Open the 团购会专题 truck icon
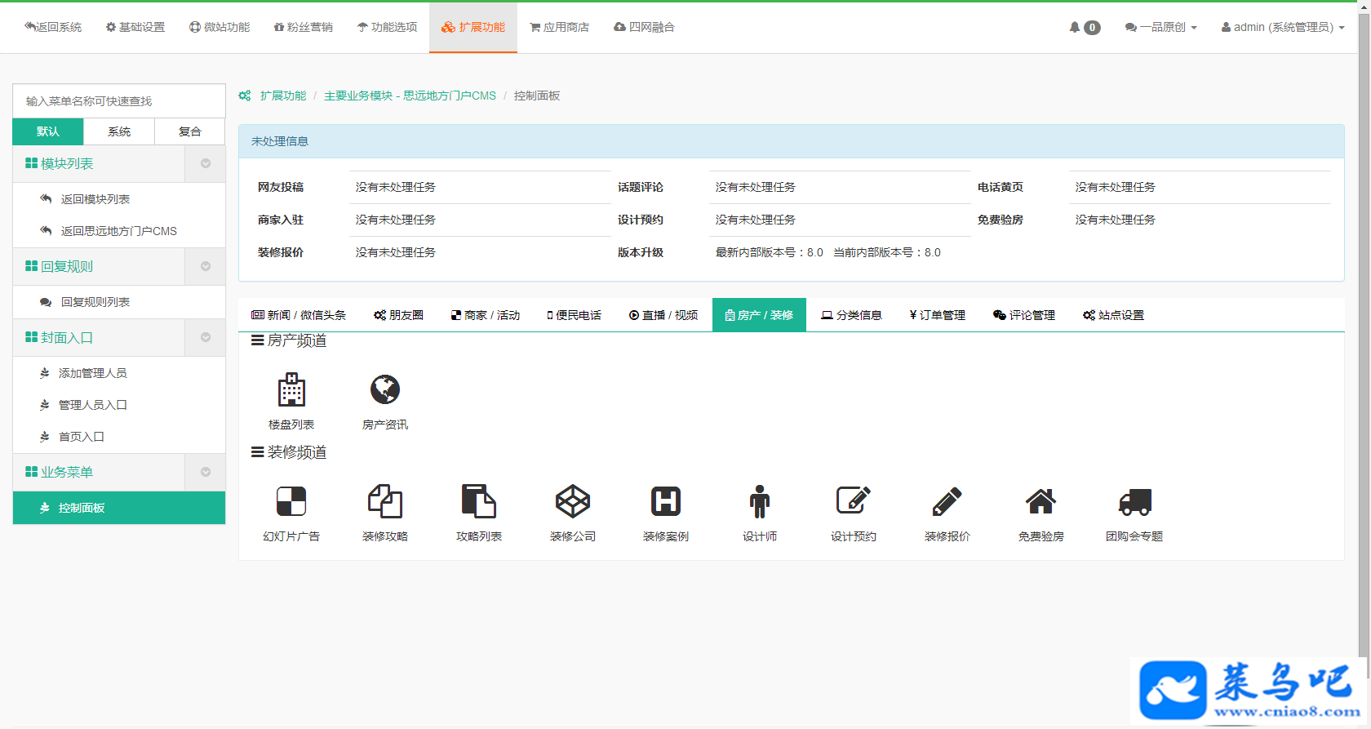Image resolution: width=1371 pixels, height=729 pixels. point(1135,502)
